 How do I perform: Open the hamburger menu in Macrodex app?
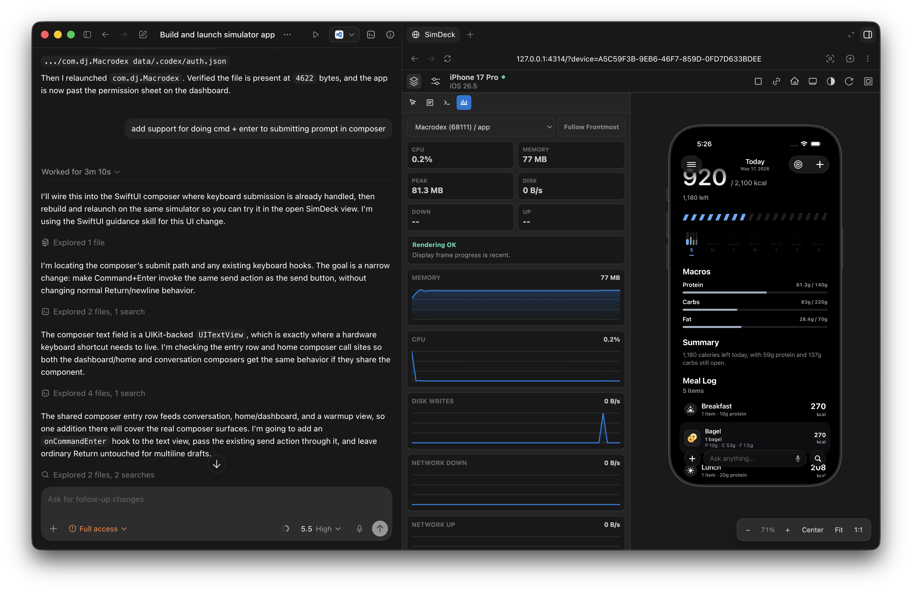click(x=691, y=165)
